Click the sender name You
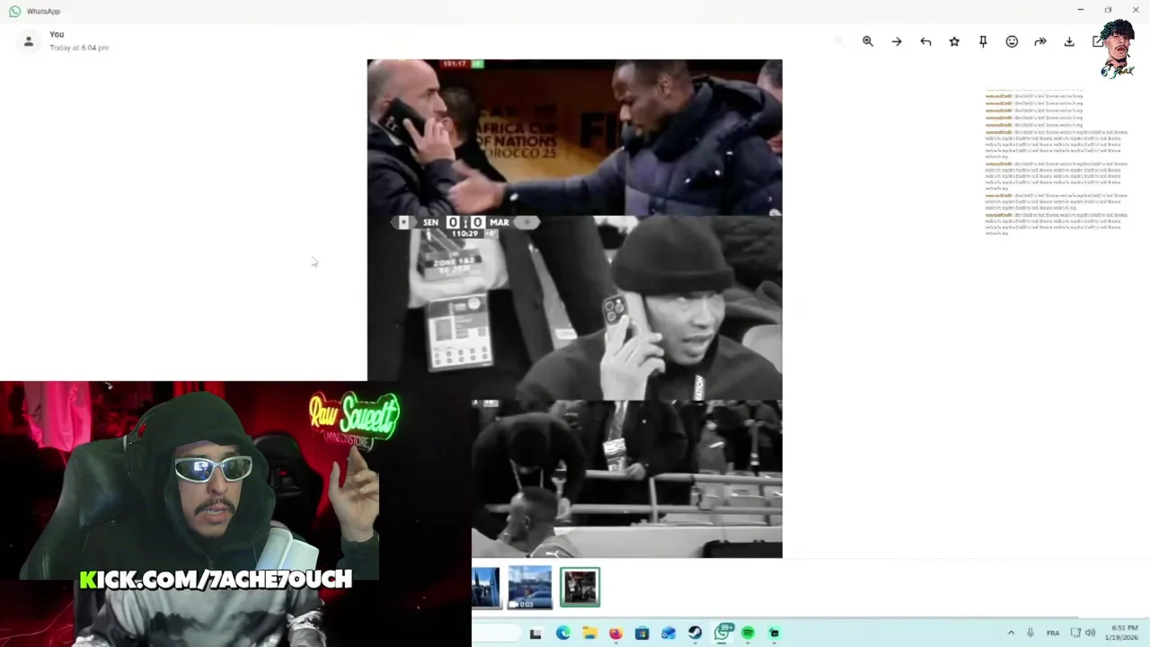The image size is (1150, 647). (57, 34)
